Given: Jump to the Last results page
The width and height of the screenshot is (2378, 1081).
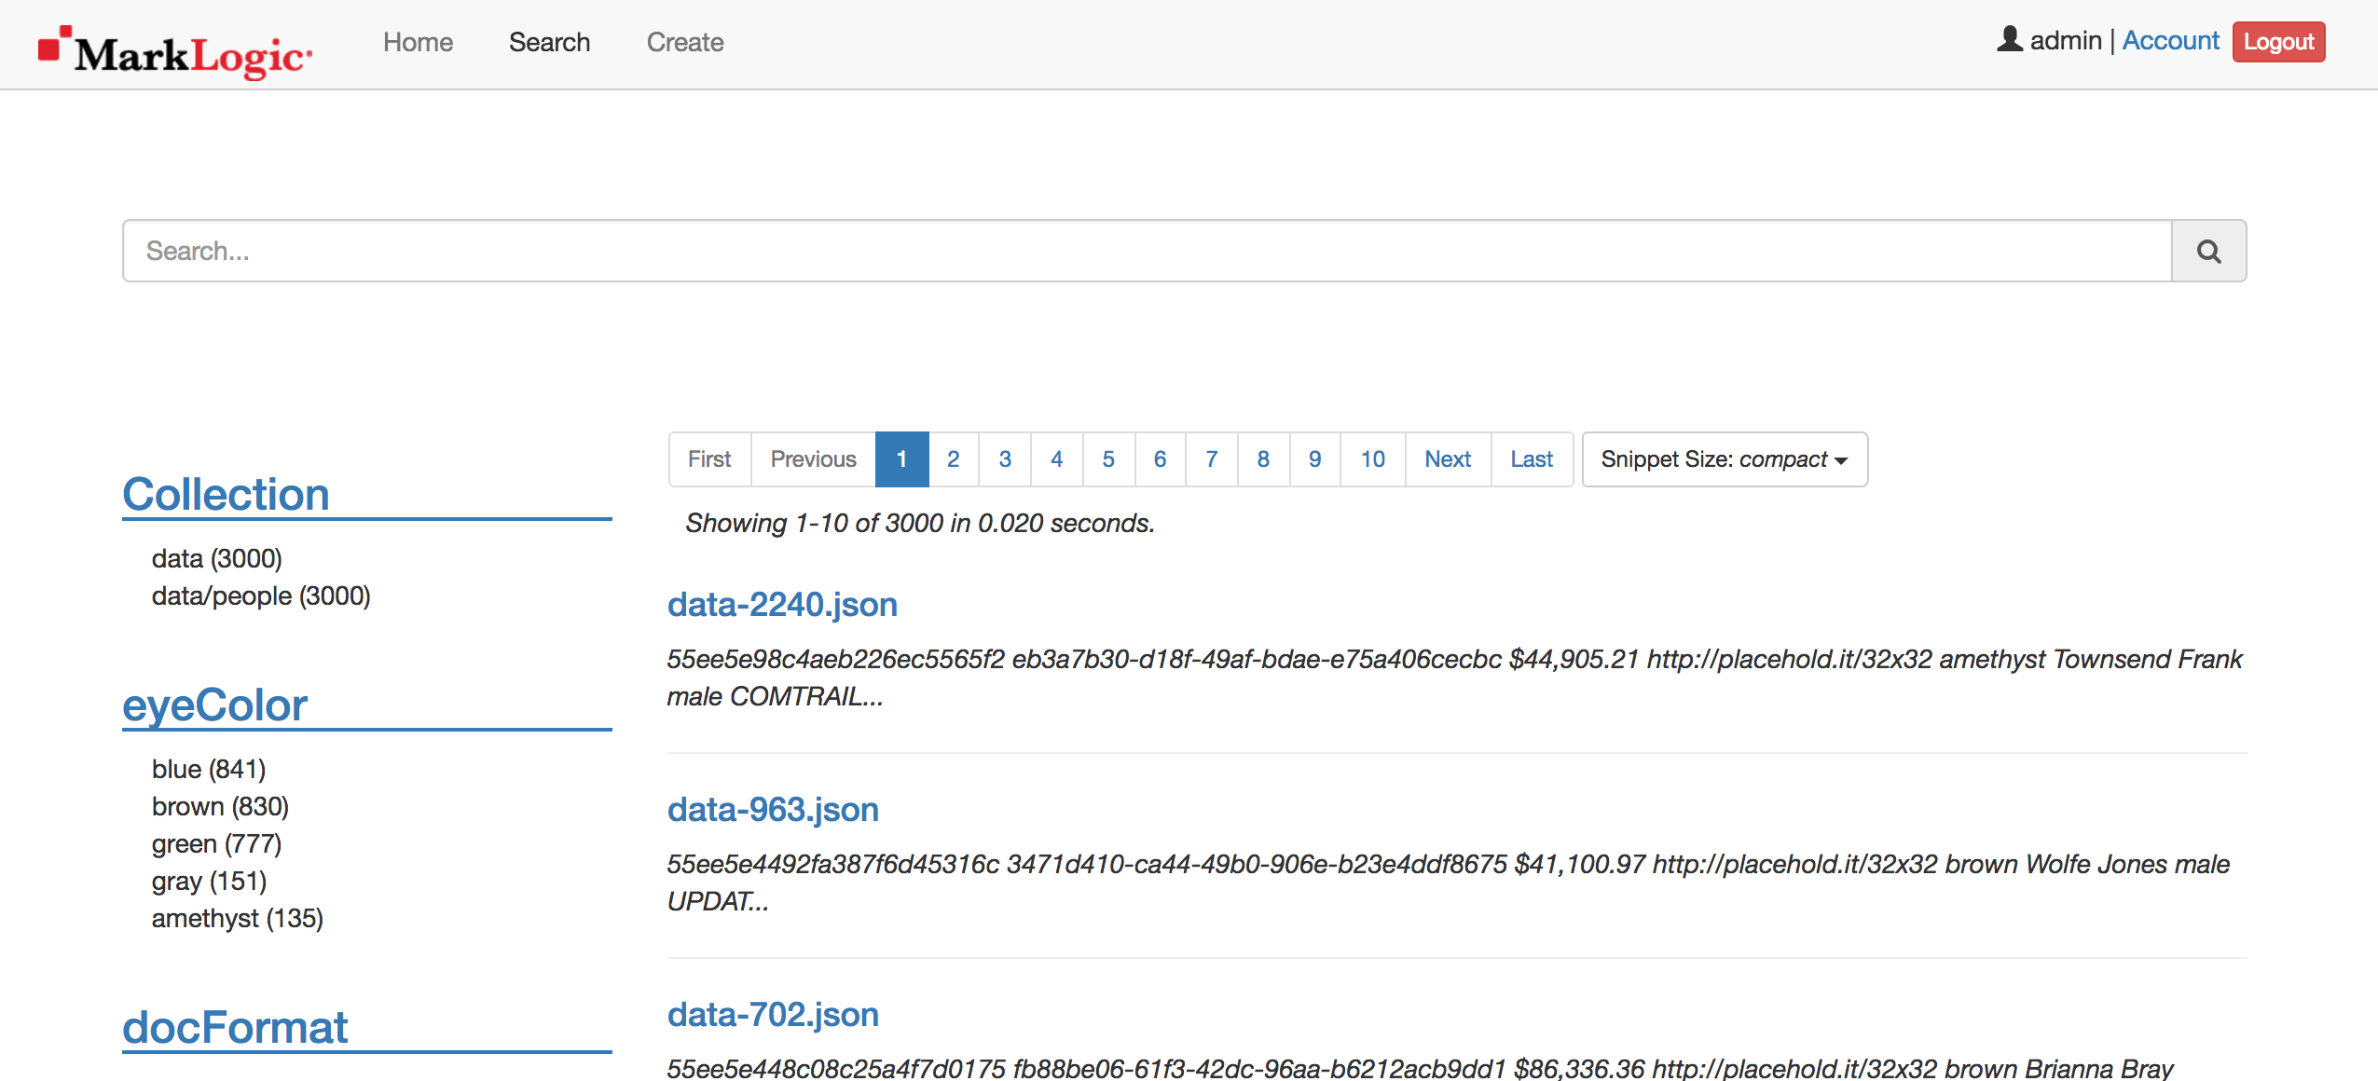Looking at the screenshot, I should coord(1532,459).
